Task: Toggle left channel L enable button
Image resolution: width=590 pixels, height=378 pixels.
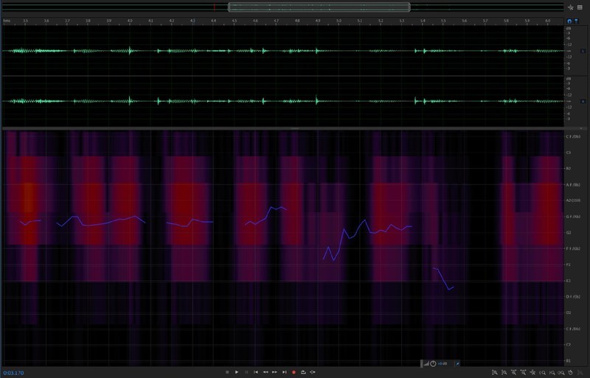Action: pos(583,51)
